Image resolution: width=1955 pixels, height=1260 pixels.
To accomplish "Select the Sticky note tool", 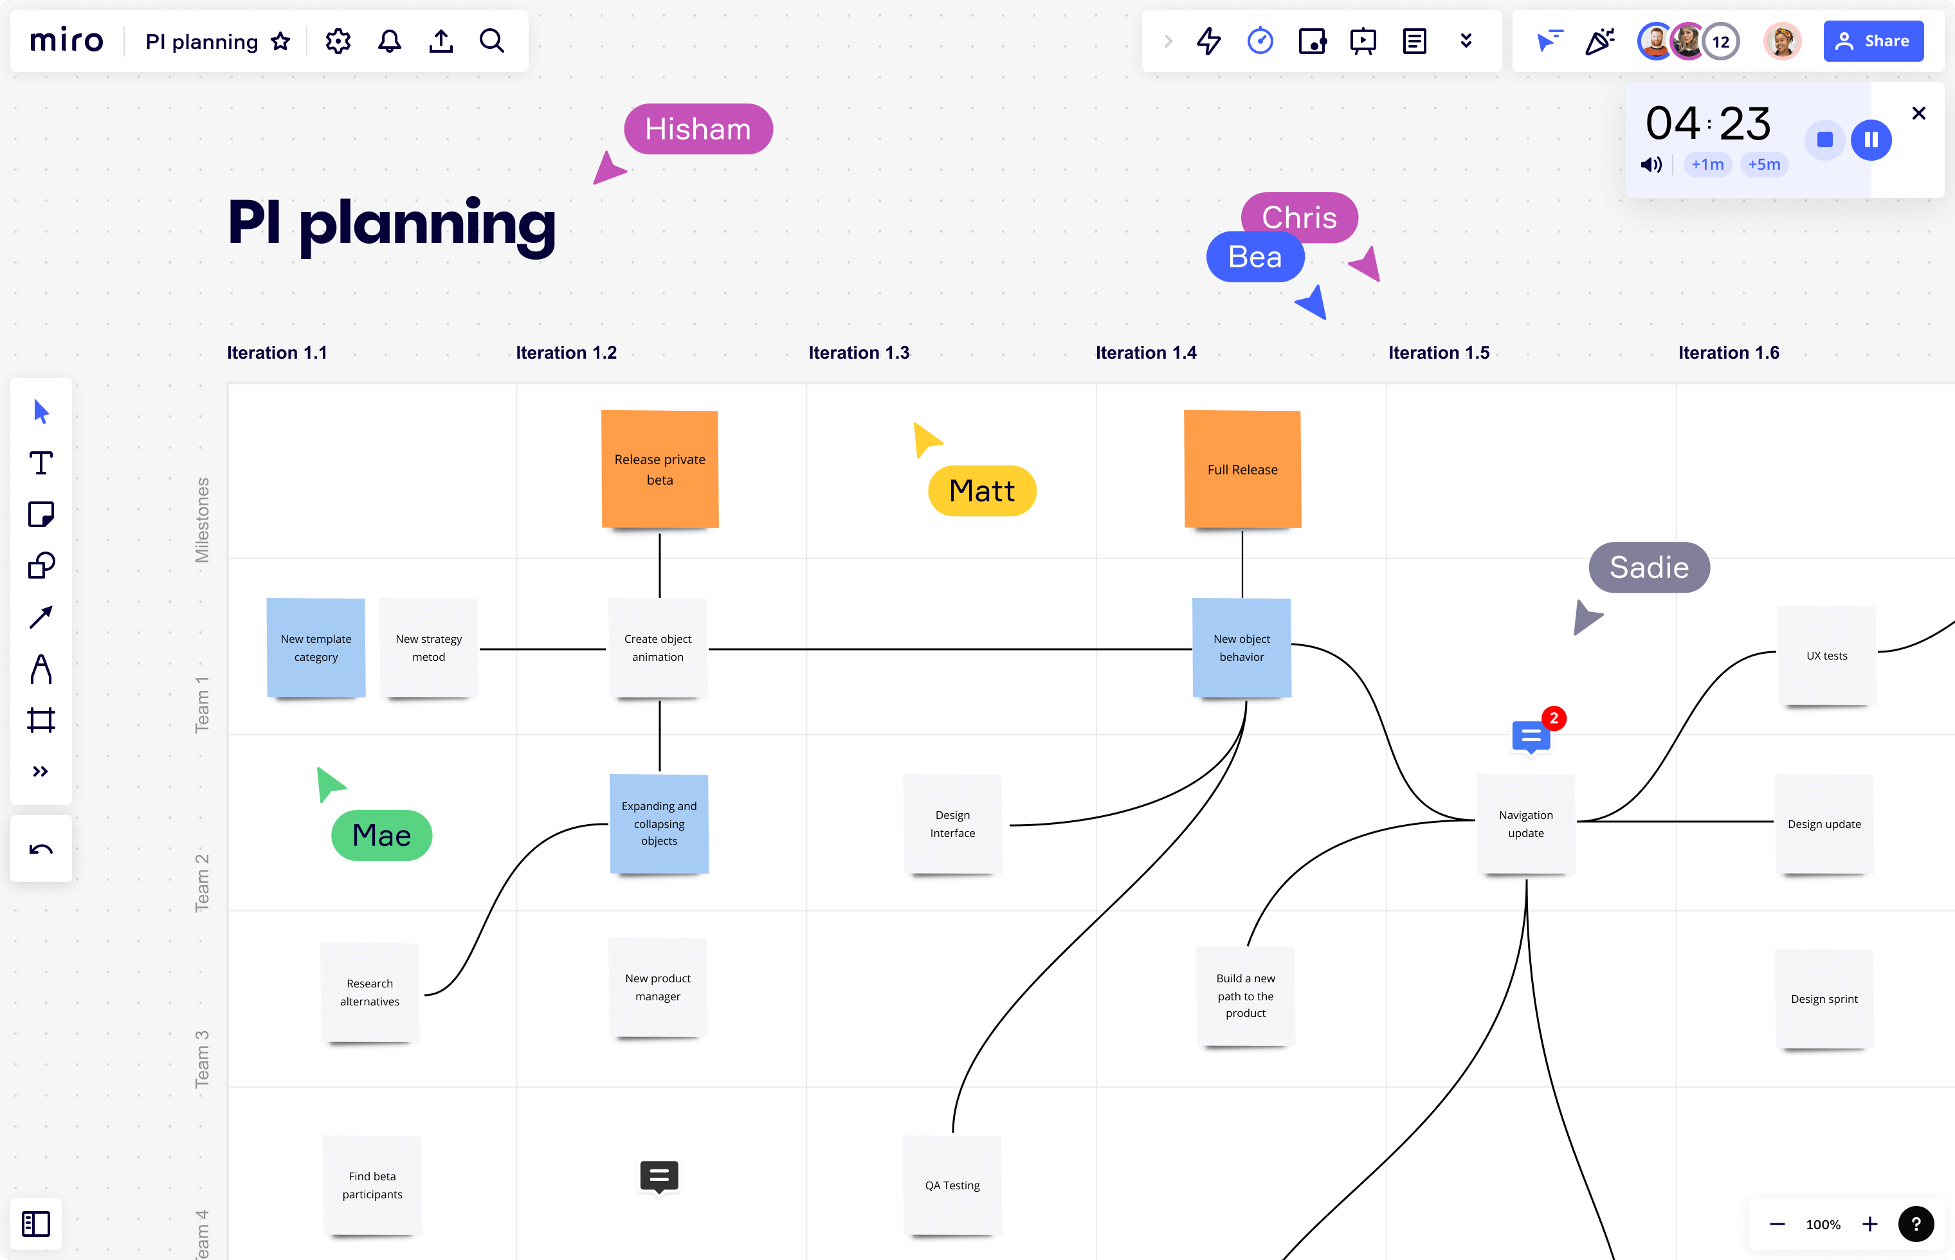I will coord(41,515).
